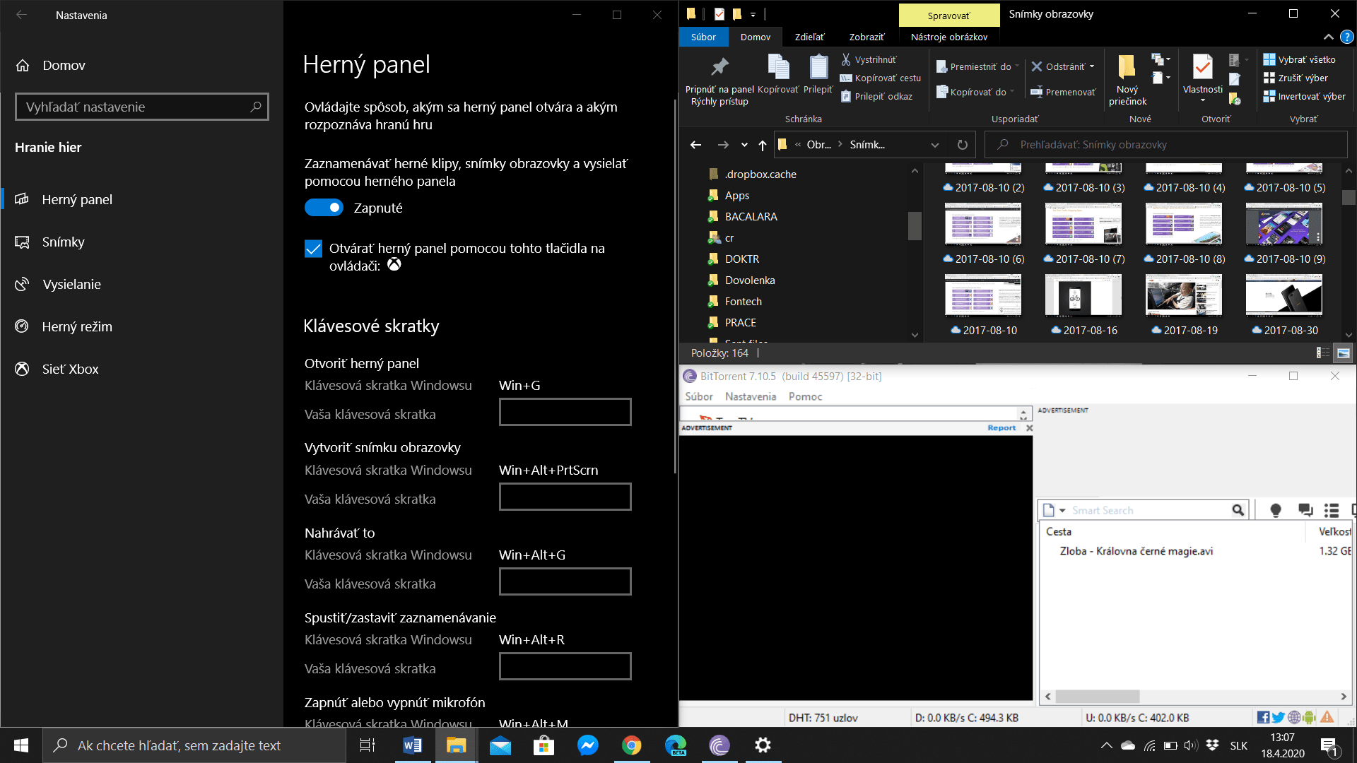The image size is (1357, 763).
Task: Click the Nový priečinok folder icon
Action: point(1127,67)
